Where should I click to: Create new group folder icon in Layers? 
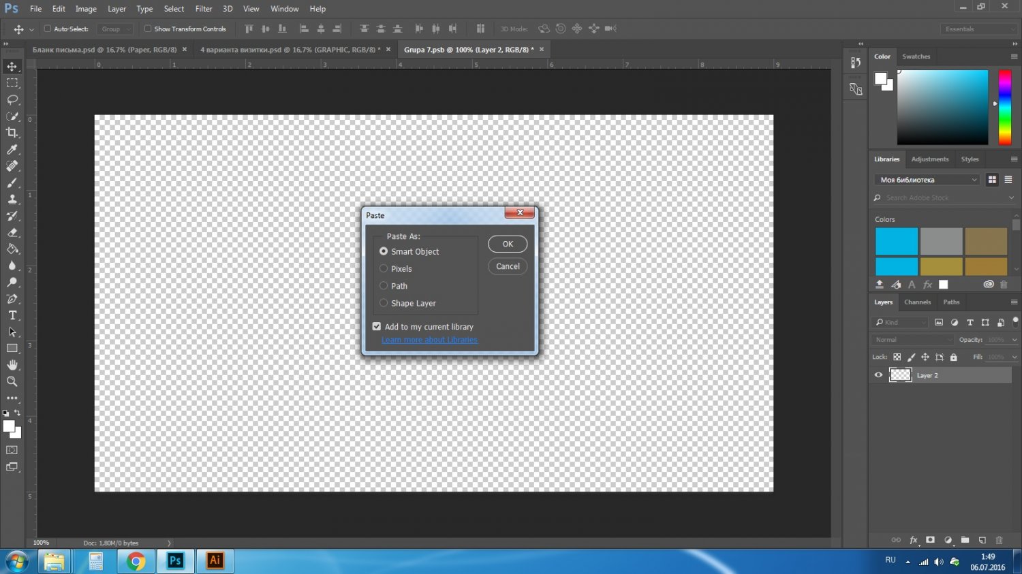click(965, 540)
